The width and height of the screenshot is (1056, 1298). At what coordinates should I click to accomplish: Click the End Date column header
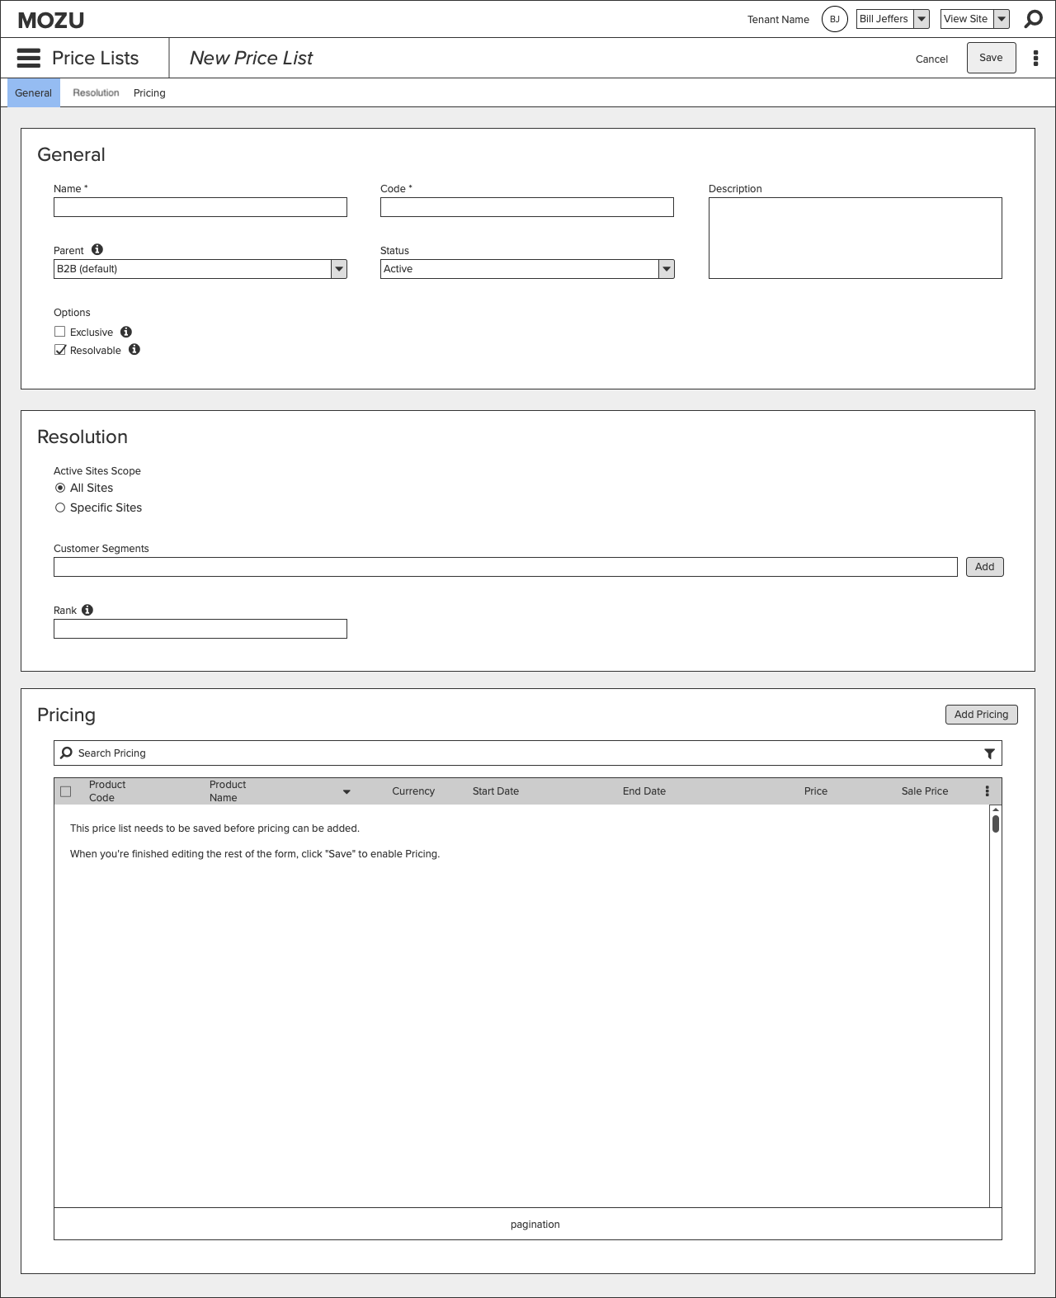tap(644, 791)
